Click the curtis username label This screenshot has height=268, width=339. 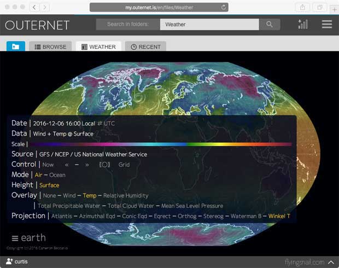point(21,262)
